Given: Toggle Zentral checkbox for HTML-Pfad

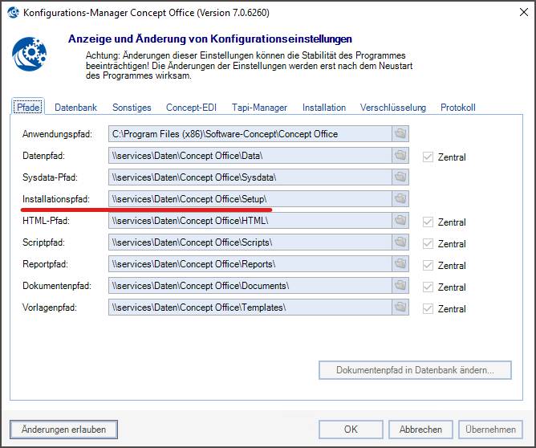Looking at the screenshot, I should (x=428, y=222).
